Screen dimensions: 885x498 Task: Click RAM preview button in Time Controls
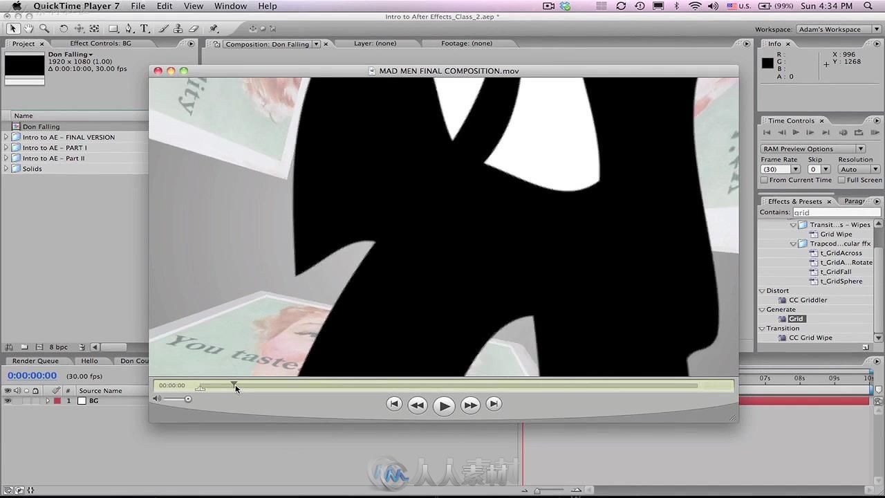click(875, 132)
